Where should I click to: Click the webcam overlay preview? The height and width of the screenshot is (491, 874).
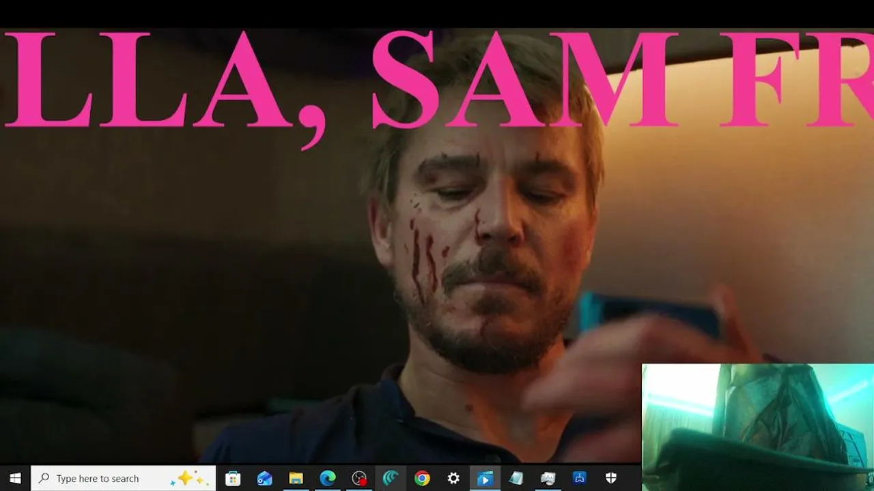tap(758, 428)
